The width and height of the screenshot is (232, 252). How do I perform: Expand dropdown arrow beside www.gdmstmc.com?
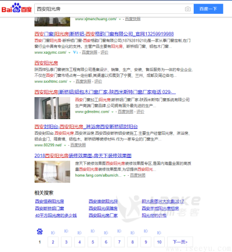click(x=113, y=112)
